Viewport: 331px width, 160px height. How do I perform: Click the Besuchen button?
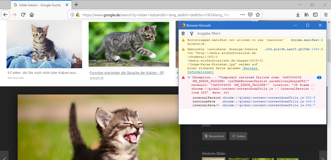point(214,136)
